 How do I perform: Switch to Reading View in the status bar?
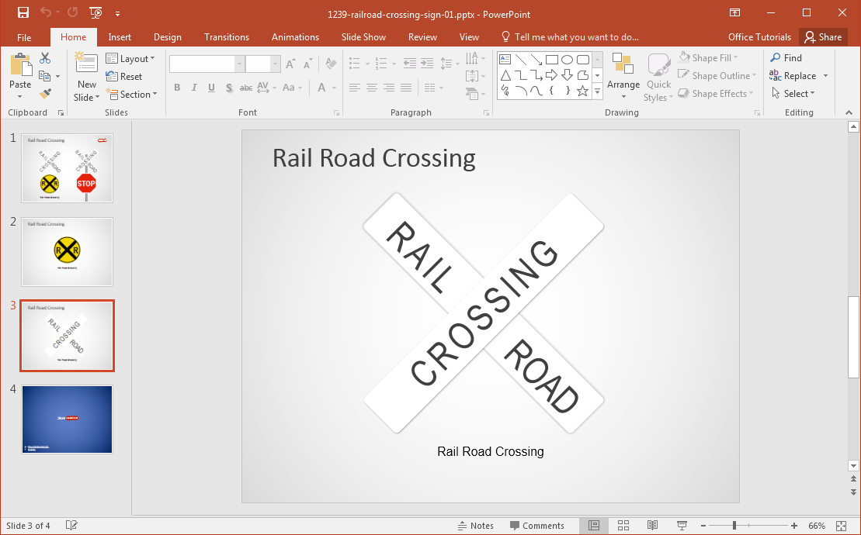(x=653, y=526)
